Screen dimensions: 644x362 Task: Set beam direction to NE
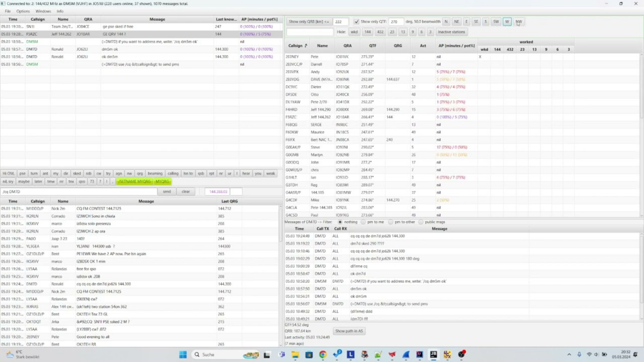point(457,22)
